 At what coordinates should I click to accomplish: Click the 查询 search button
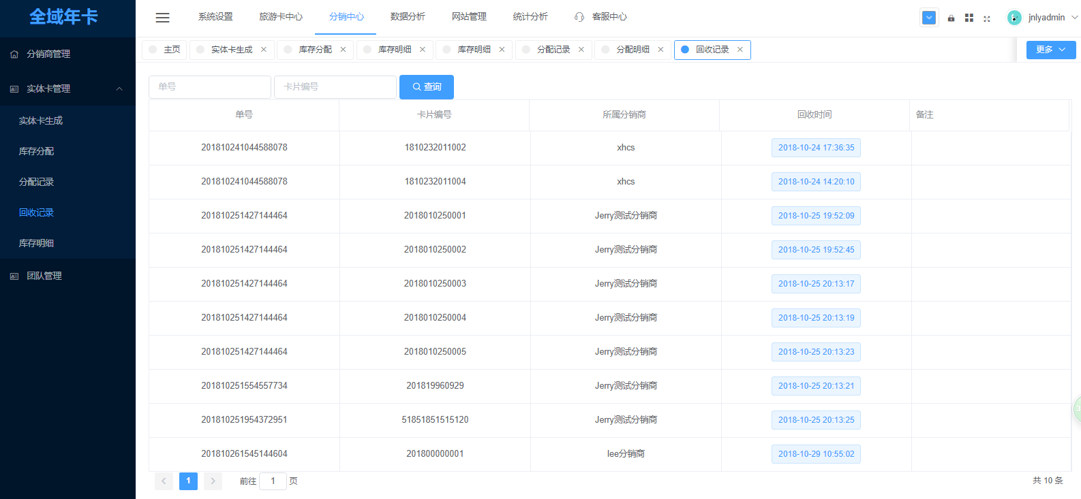pos(427,87)
